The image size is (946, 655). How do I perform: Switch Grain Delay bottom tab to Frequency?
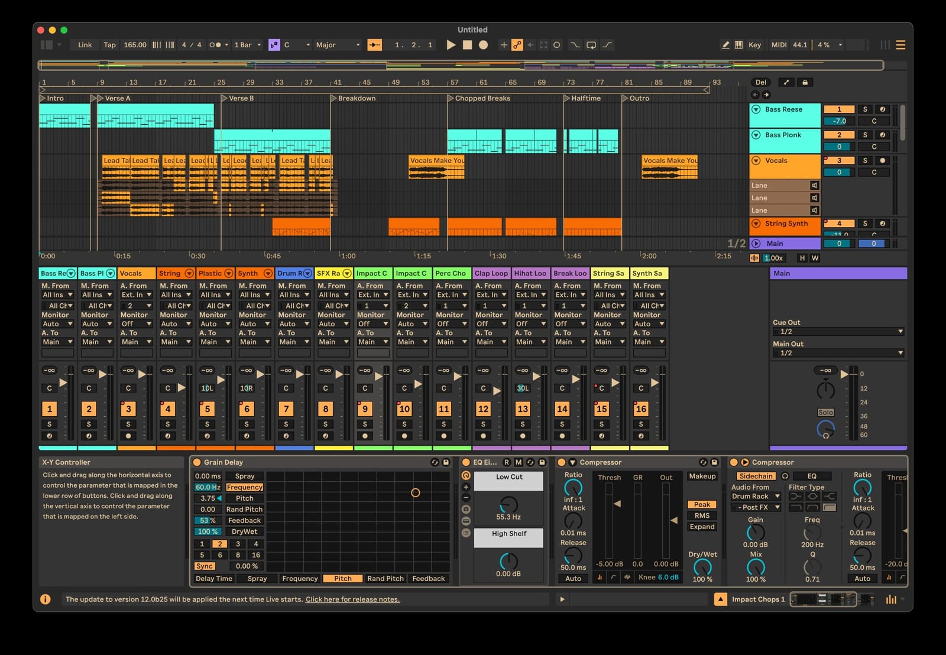pos(299,578)
